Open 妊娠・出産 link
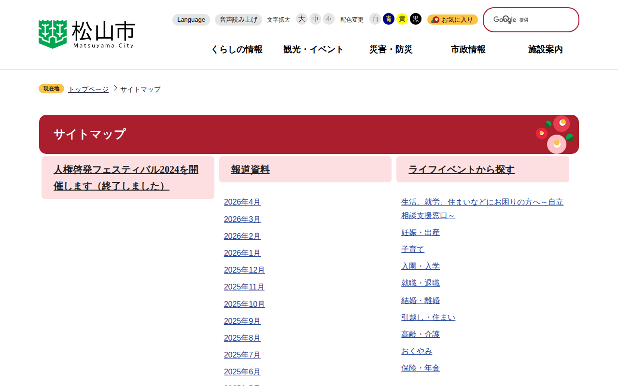 pos(421,233)
